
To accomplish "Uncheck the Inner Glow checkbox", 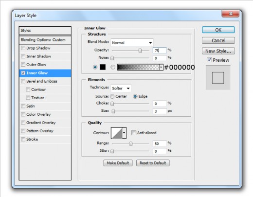I will tap(23, 73).
